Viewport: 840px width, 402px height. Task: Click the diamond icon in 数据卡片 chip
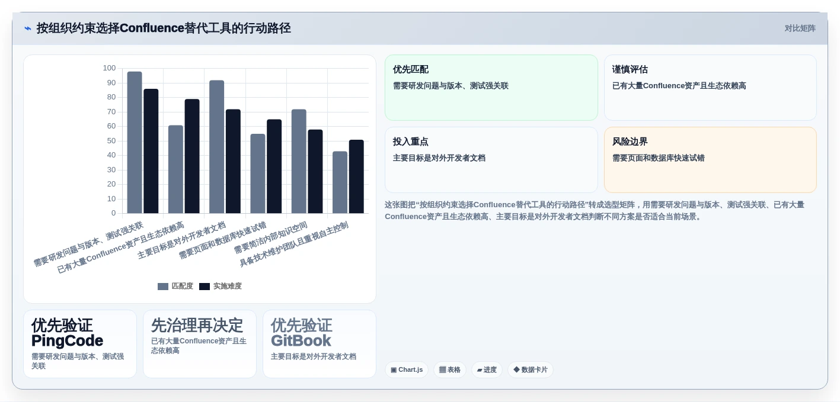coord(516,369)
